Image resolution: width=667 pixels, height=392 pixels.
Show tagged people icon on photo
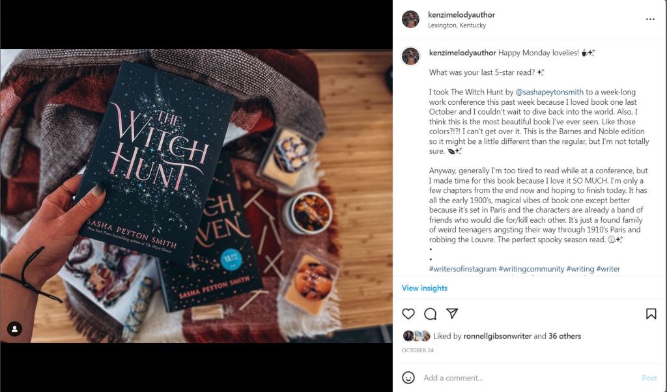14,329
